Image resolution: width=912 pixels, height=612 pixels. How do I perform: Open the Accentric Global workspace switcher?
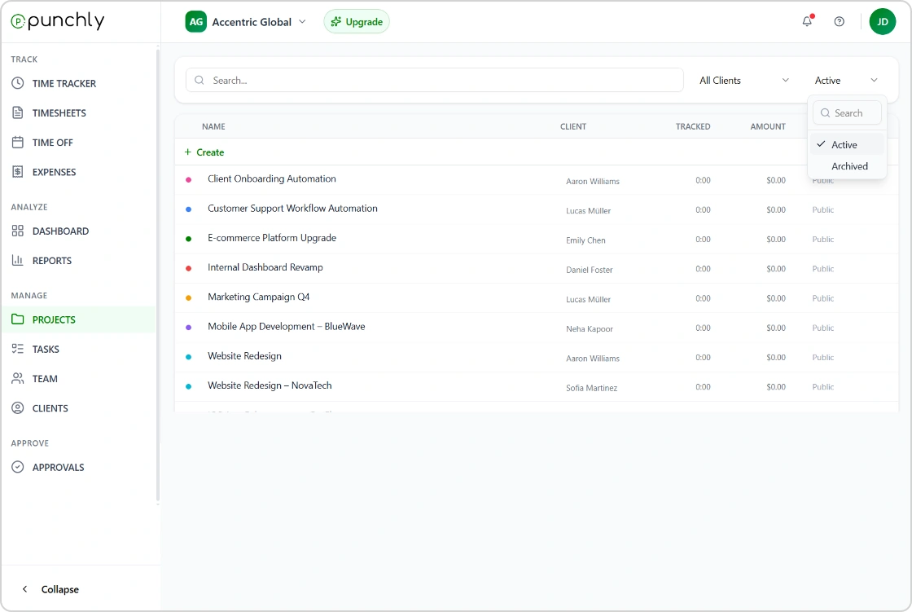(246, 22)
